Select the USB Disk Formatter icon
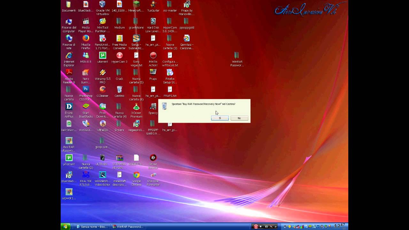 coord(153,179)
